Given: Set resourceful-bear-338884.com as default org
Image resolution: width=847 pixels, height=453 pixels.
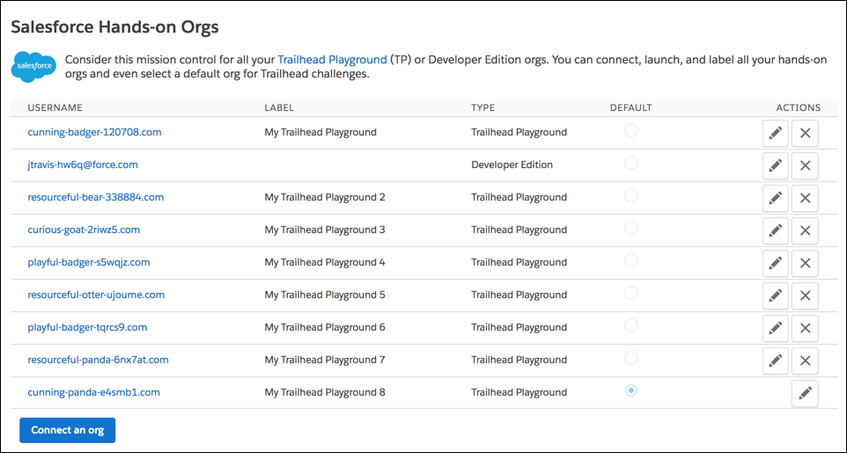Looking at the screenshot, I should pyautogui.click(x=631, y=195).
